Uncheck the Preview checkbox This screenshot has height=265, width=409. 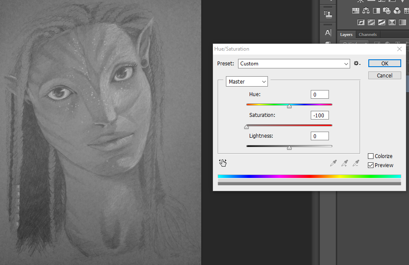(370, 165)
